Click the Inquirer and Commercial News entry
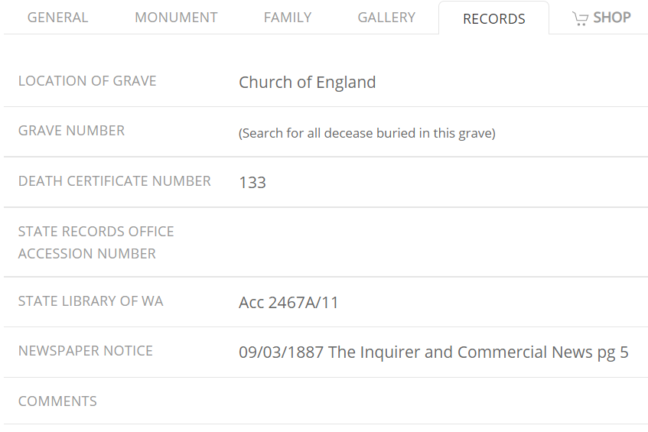This screenshot has height=432, width=648. point(433,352)
